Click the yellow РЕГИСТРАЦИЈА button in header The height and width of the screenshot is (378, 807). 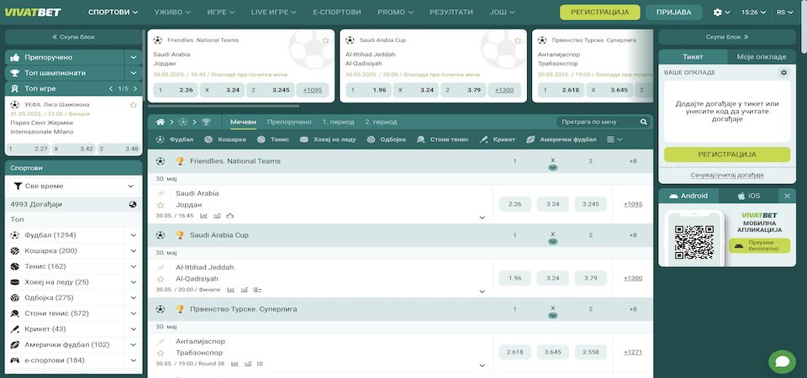600,13
